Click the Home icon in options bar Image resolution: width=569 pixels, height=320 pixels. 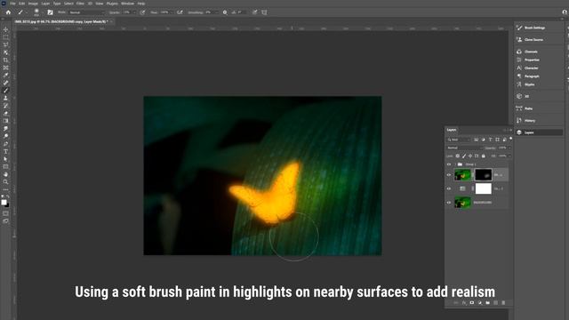(x=8, y=12)
